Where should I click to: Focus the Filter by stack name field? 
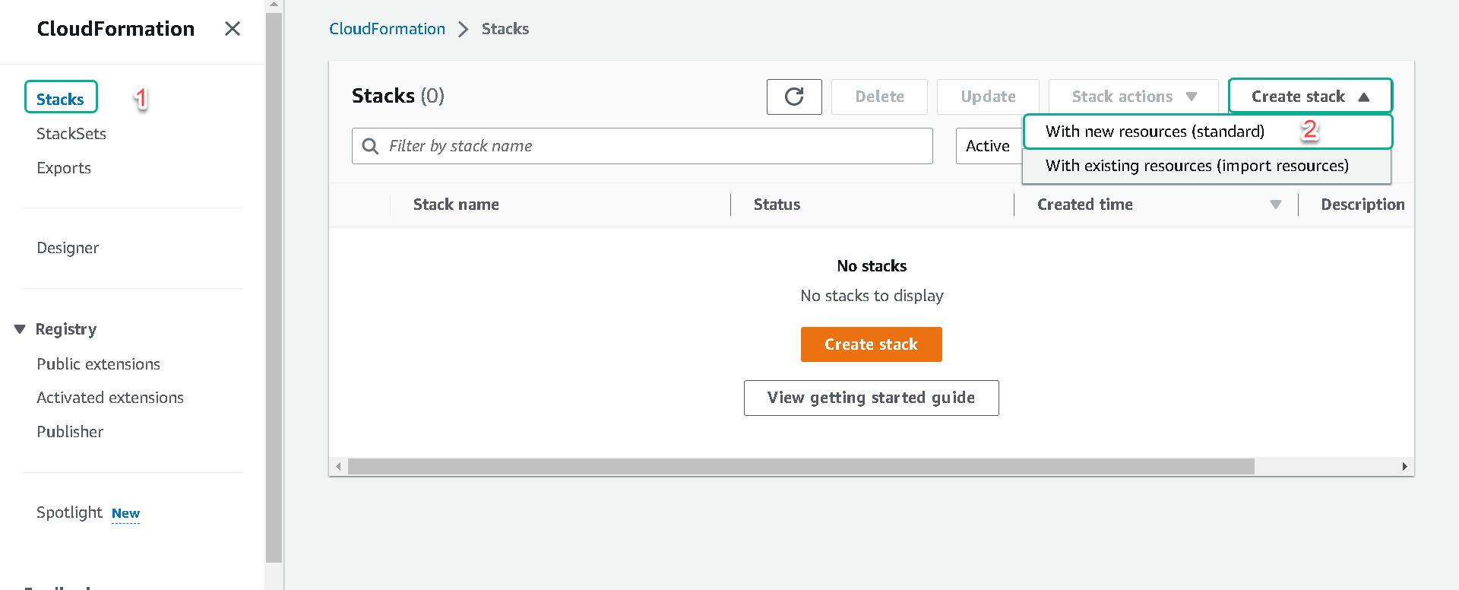(x=642, y=146)
